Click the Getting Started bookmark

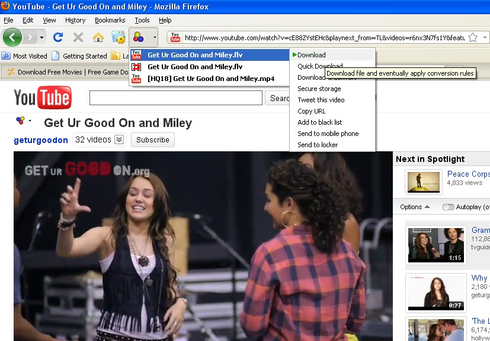(80, 56)
